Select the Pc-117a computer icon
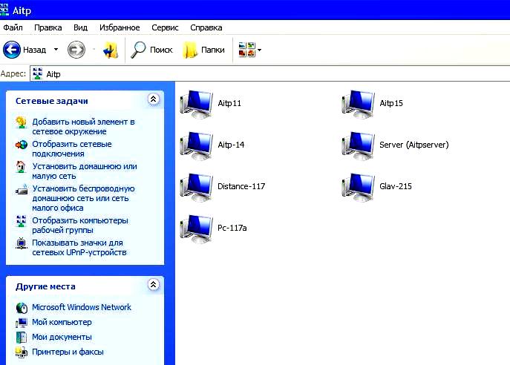 click(197, 229)
